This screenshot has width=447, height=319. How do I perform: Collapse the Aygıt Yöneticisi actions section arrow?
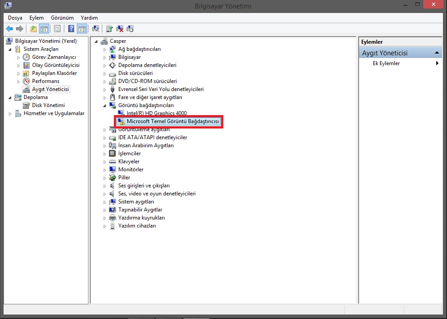click(x=437, y=53)
